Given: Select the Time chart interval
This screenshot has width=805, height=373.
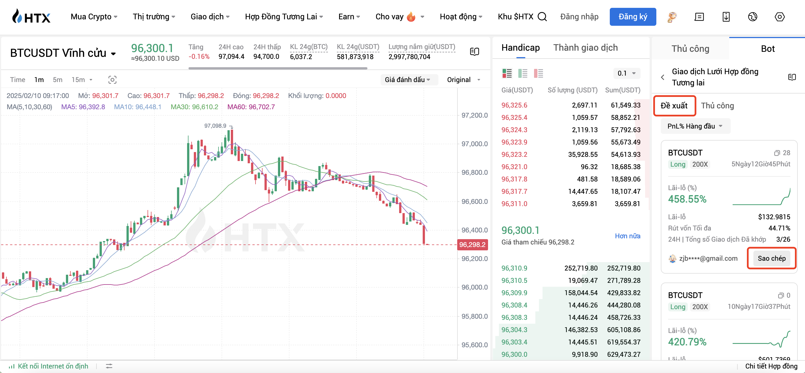Looking at the screenshot, I should tap(17, 80).
